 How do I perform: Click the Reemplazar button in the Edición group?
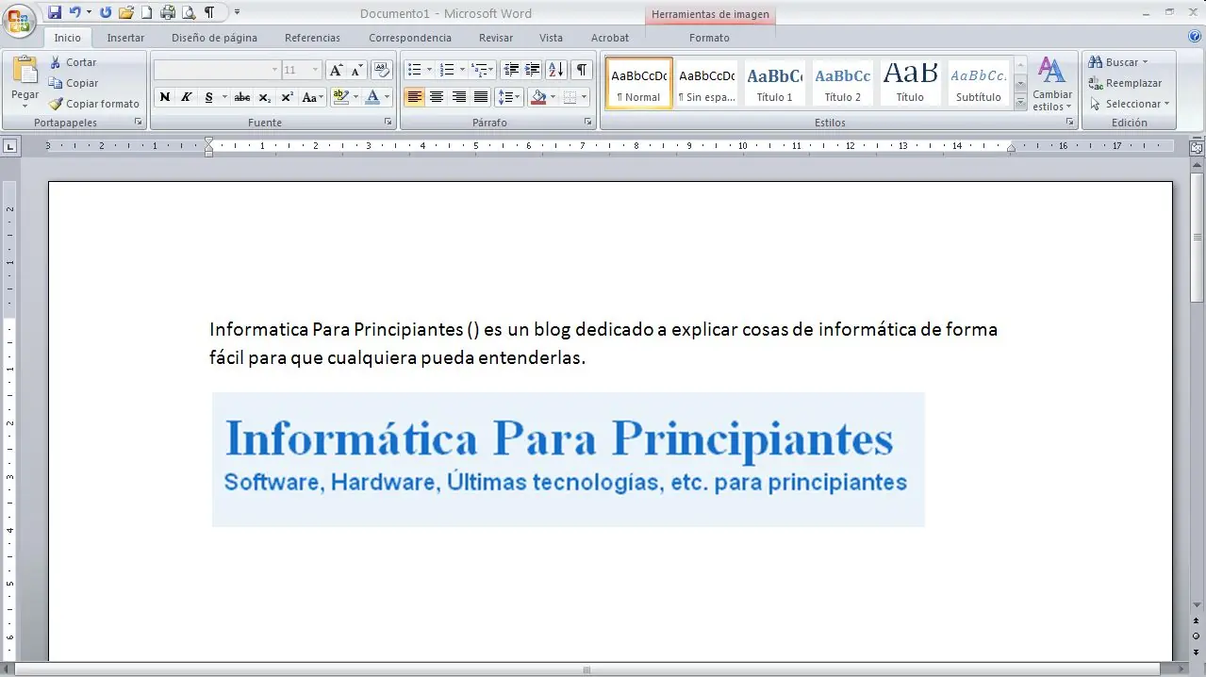1125,83
